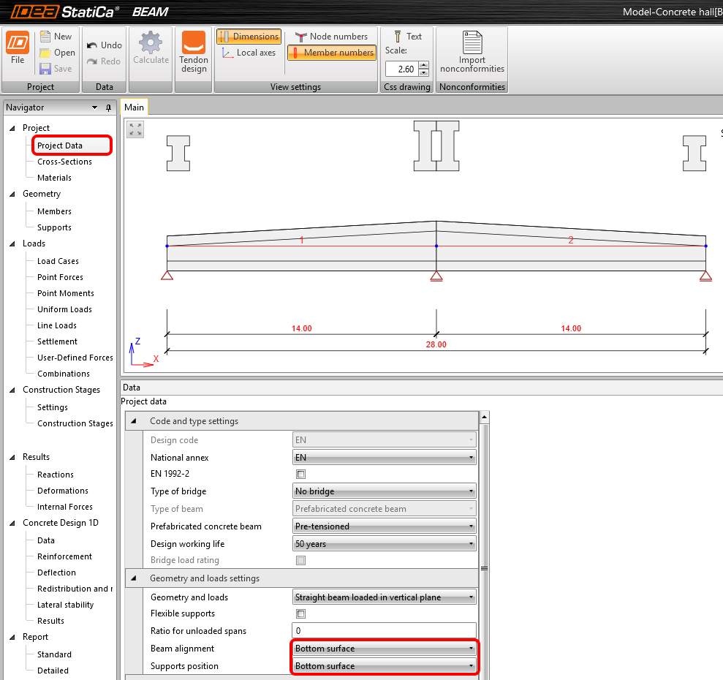
Task: Enable Bridge load rating
Action: click(300, 560)
